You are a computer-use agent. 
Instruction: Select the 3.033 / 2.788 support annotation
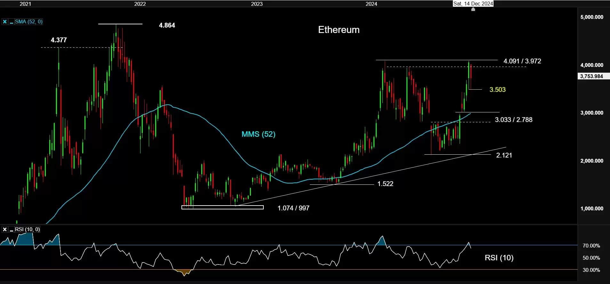[514, 120]
